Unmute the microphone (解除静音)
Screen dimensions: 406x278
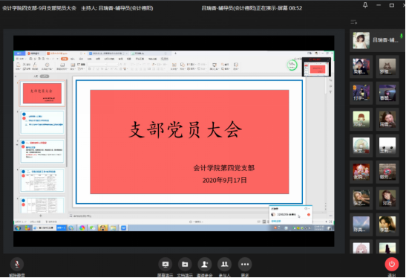pos(17,265)
